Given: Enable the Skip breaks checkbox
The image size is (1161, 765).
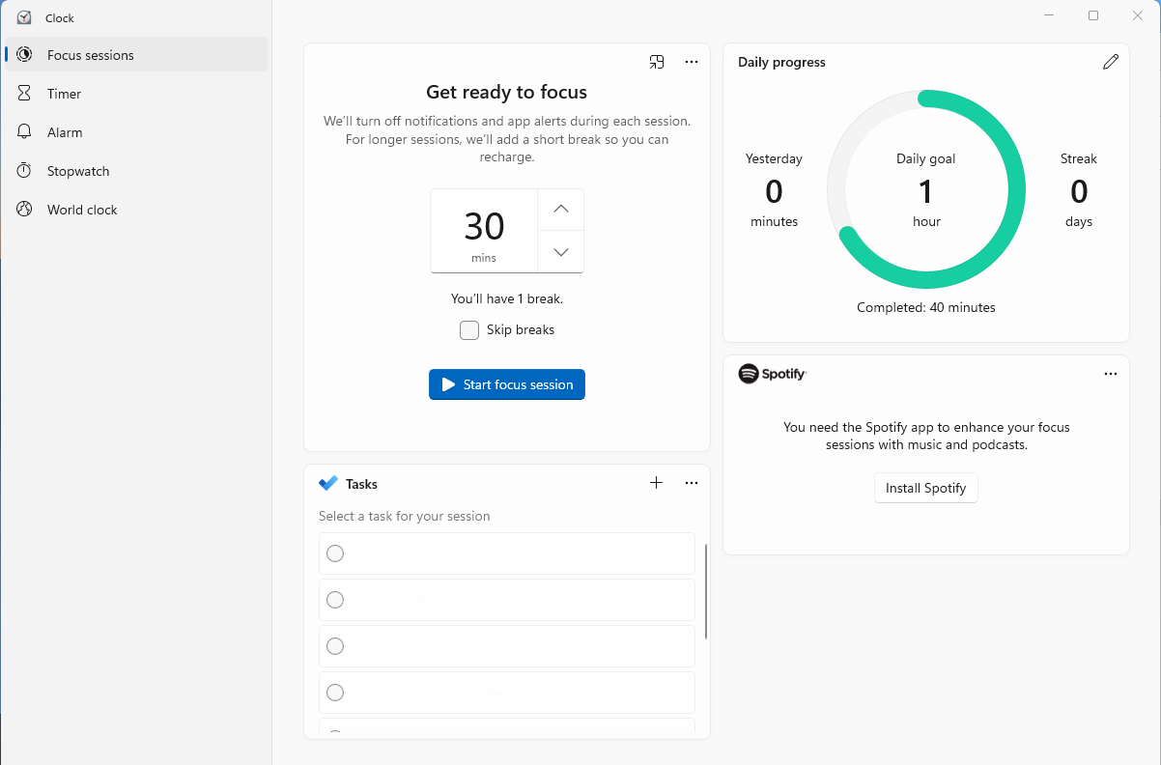Looking at the screenshot, I should pyautogui.click(x=468, y=329).
